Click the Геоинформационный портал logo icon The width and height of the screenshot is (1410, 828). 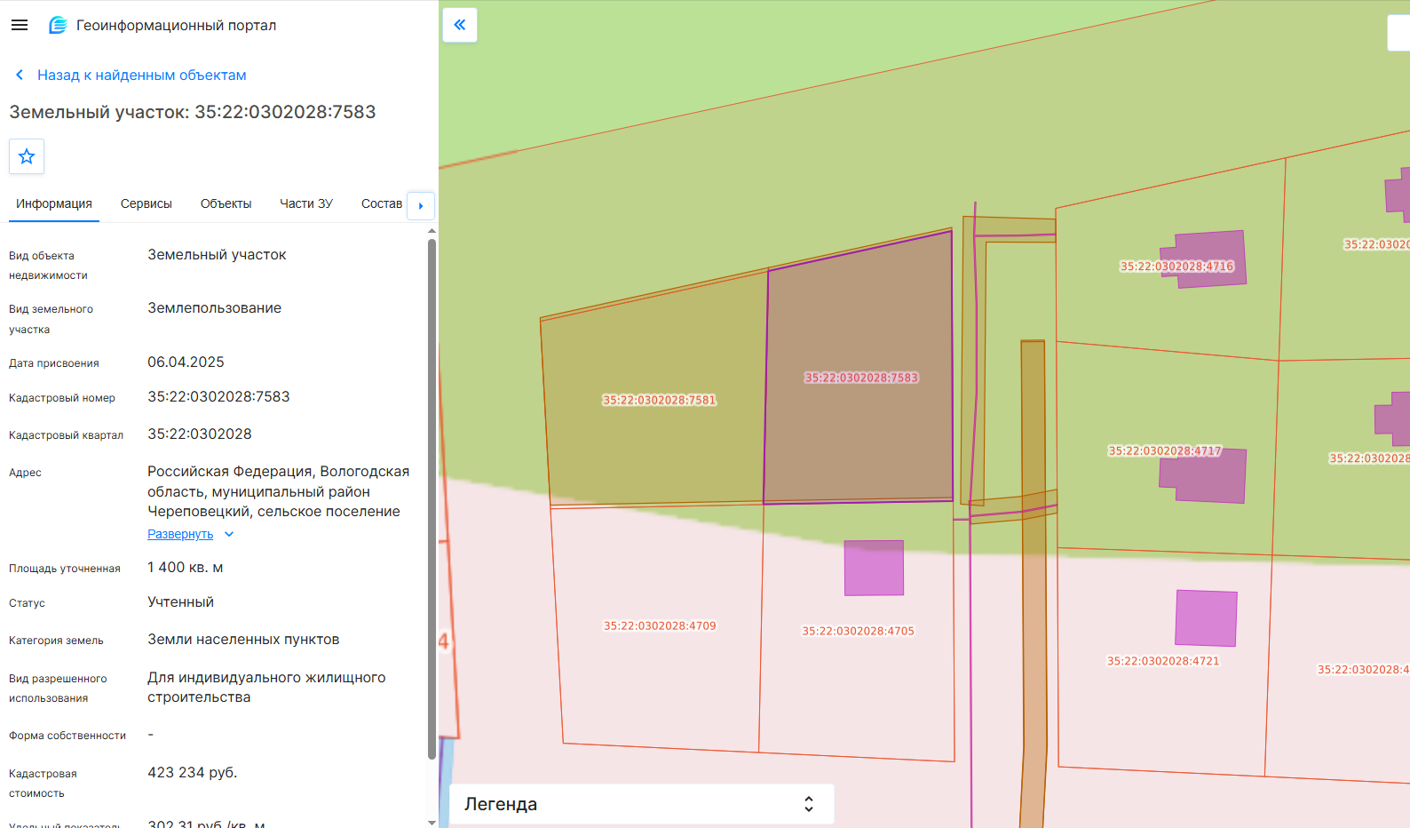[58, 25]
